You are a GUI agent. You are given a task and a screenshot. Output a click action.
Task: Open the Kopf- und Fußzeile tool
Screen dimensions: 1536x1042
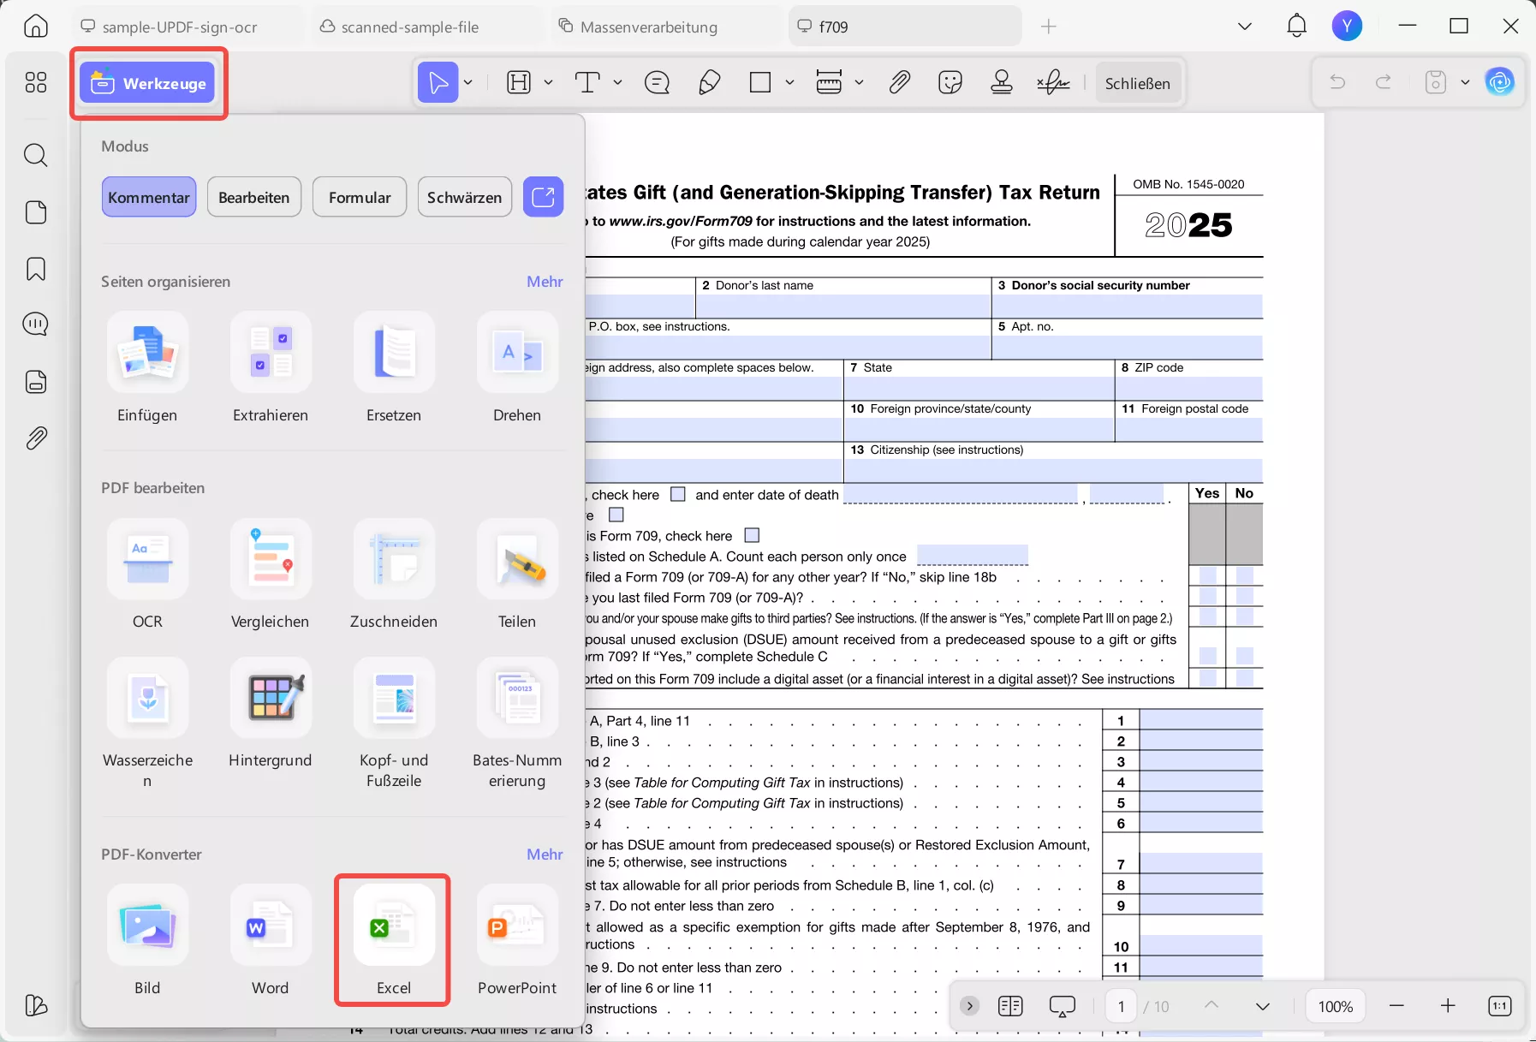pos(394,723)
